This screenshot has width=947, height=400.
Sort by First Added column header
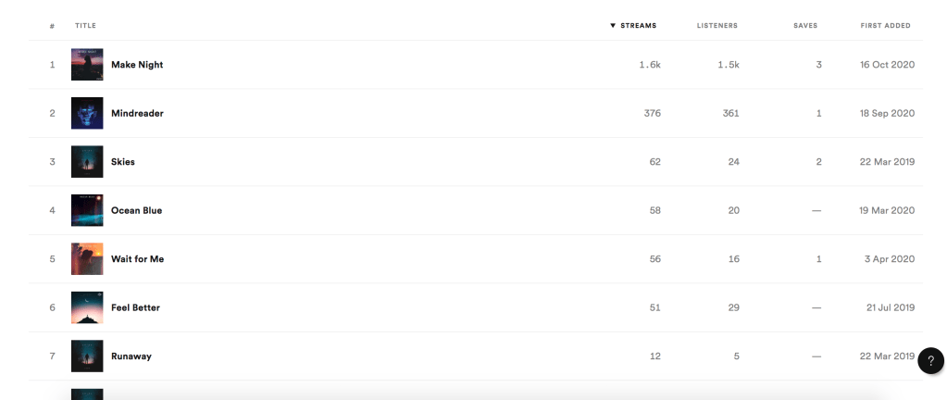885,26
